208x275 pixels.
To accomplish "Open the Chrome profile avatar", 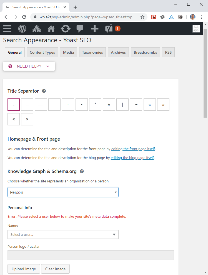I will point(192,17).
